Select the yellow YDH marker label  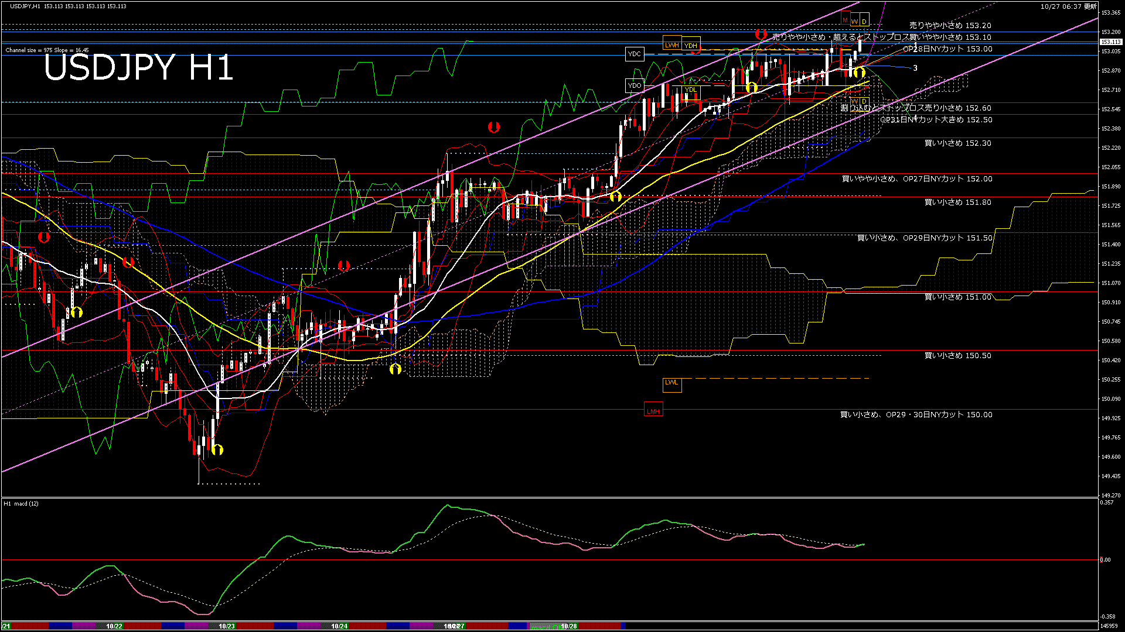point(691,45)
